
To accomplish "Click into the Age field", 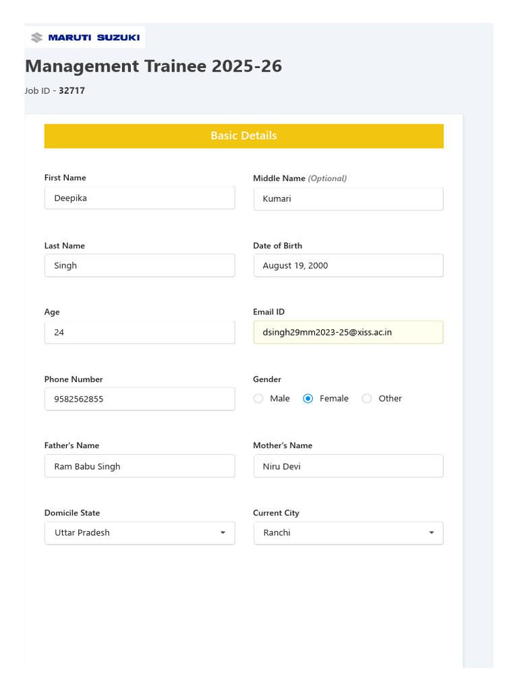I will click(x=139, y=333).
